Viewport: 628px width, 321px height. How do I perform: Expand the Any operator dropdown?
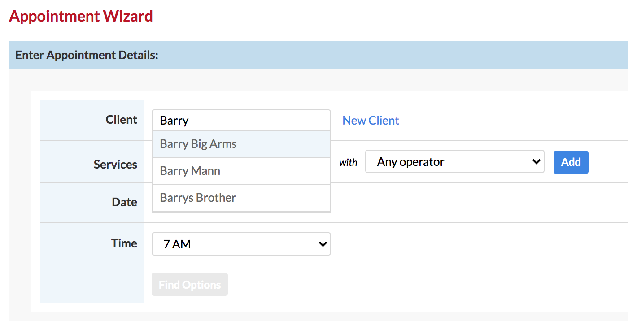coord(455,162)
